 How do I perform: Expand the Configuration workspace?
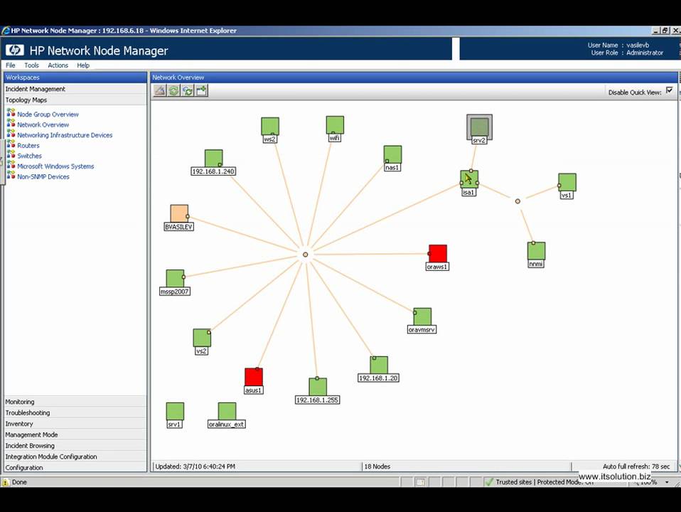pyautogui.click(x=75, y=468)
